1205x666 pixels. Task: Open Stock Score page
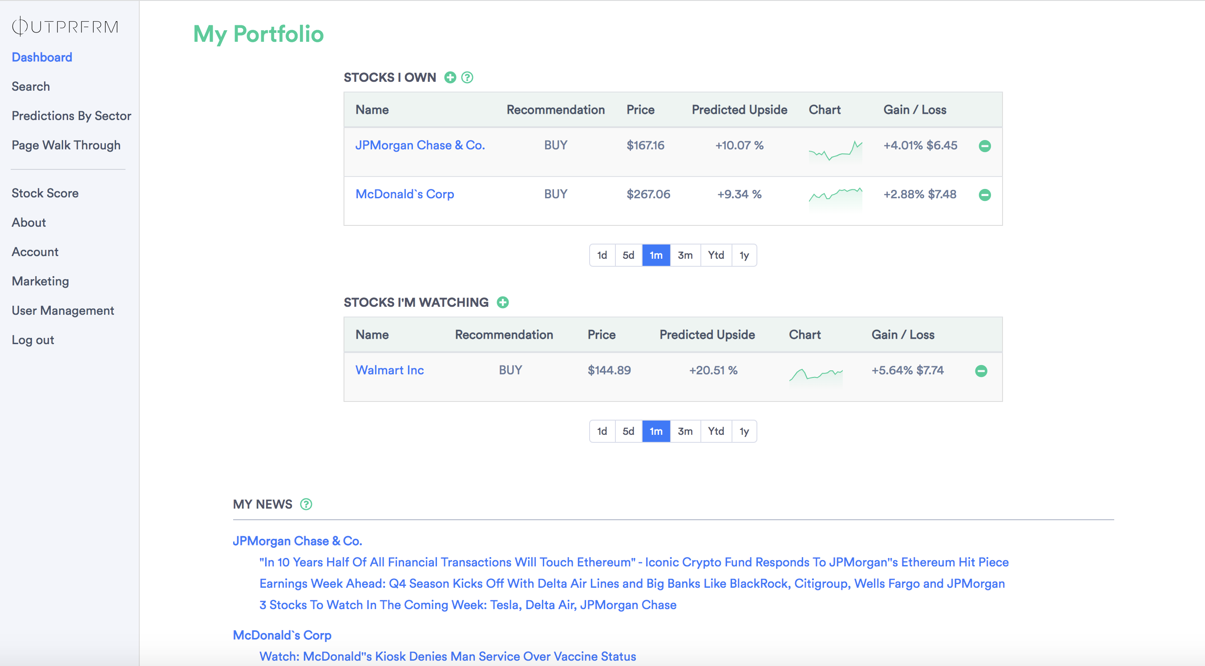click(45, 193)
